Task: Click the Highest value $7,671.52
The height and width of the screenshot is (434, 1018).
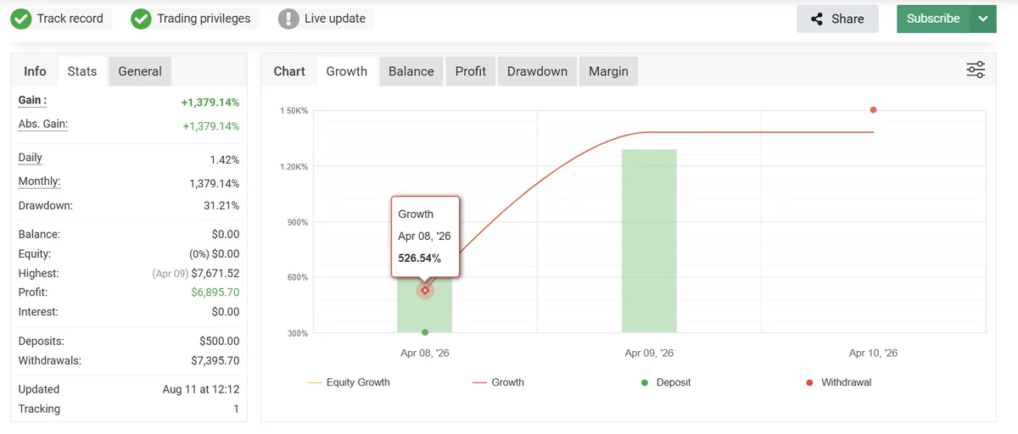Action: 215,274
